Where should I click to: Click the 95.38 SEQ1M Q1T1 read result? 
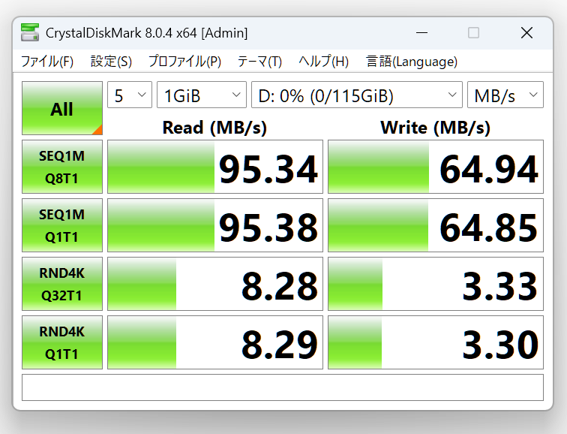[x=215, y=225]
